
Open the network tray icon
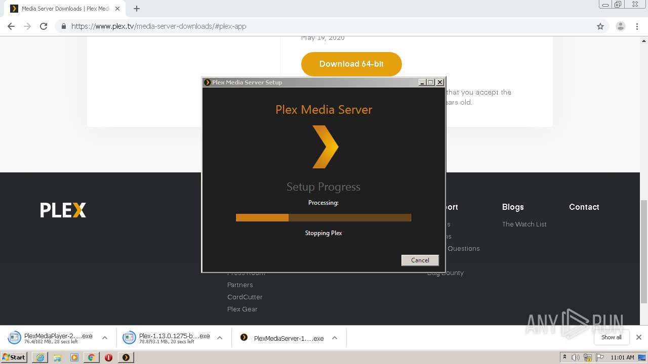tap(587, 357)
